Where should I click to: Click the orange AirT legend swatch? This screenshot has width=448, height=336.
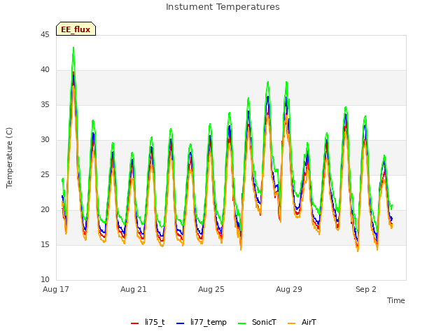[292, 323]
